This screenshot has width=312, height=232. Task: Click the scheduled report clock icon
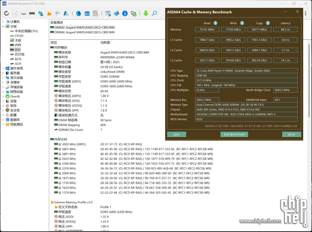point(95,13)
